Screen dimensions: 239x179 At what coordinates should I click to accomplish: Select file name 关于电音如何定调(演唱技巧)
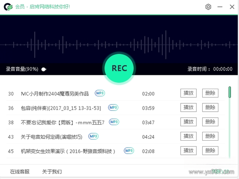[51, 137]
